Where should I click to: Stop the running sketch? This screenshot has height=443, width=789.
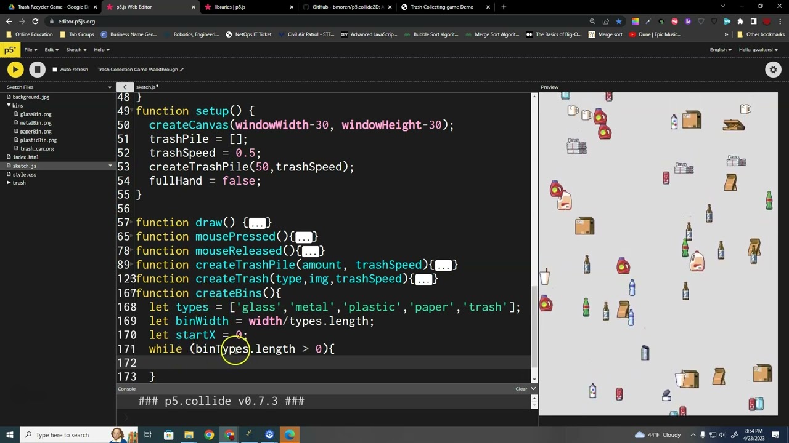[x=37, y=70]
